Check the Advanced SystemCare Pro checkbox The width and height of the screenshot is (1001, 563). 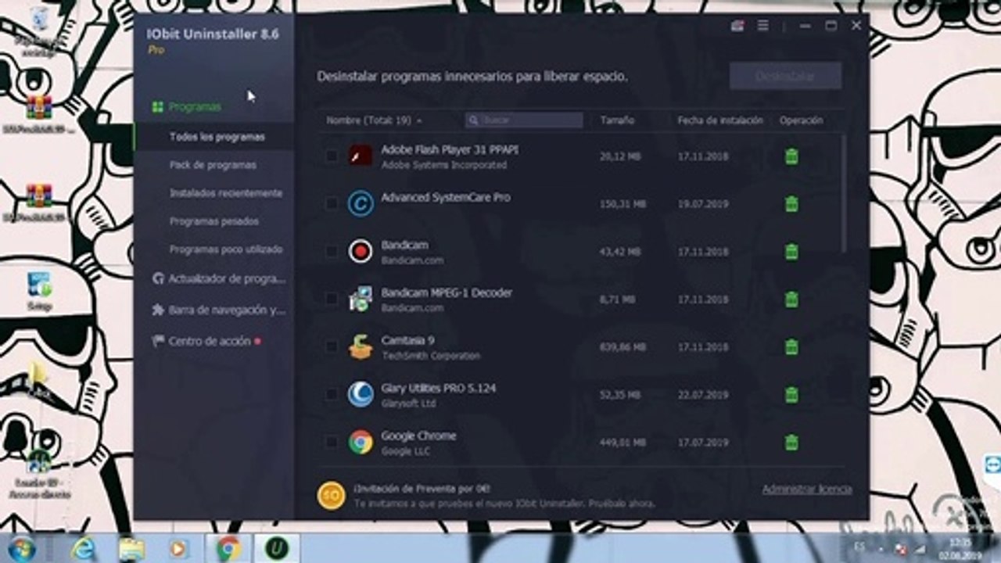(332, 204)
